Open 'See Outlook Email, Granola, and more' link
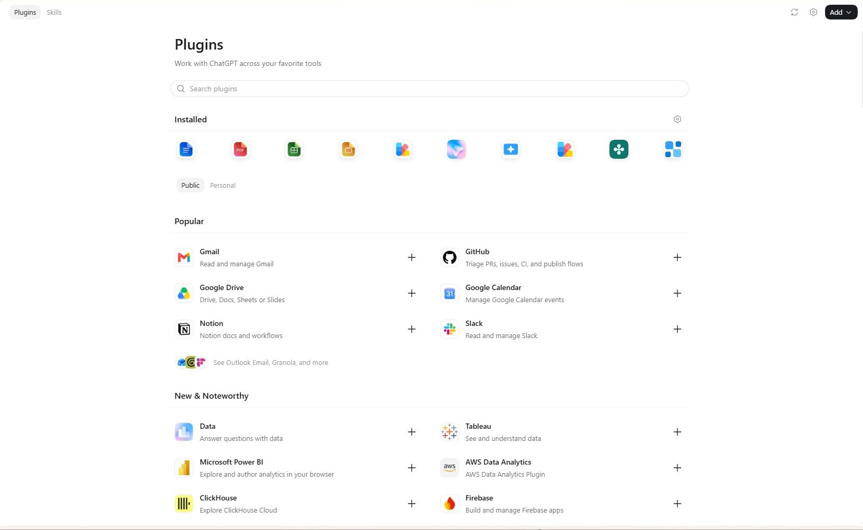Image resolution: width=863 pixels, height=530 pixels. tap(270, 362)
